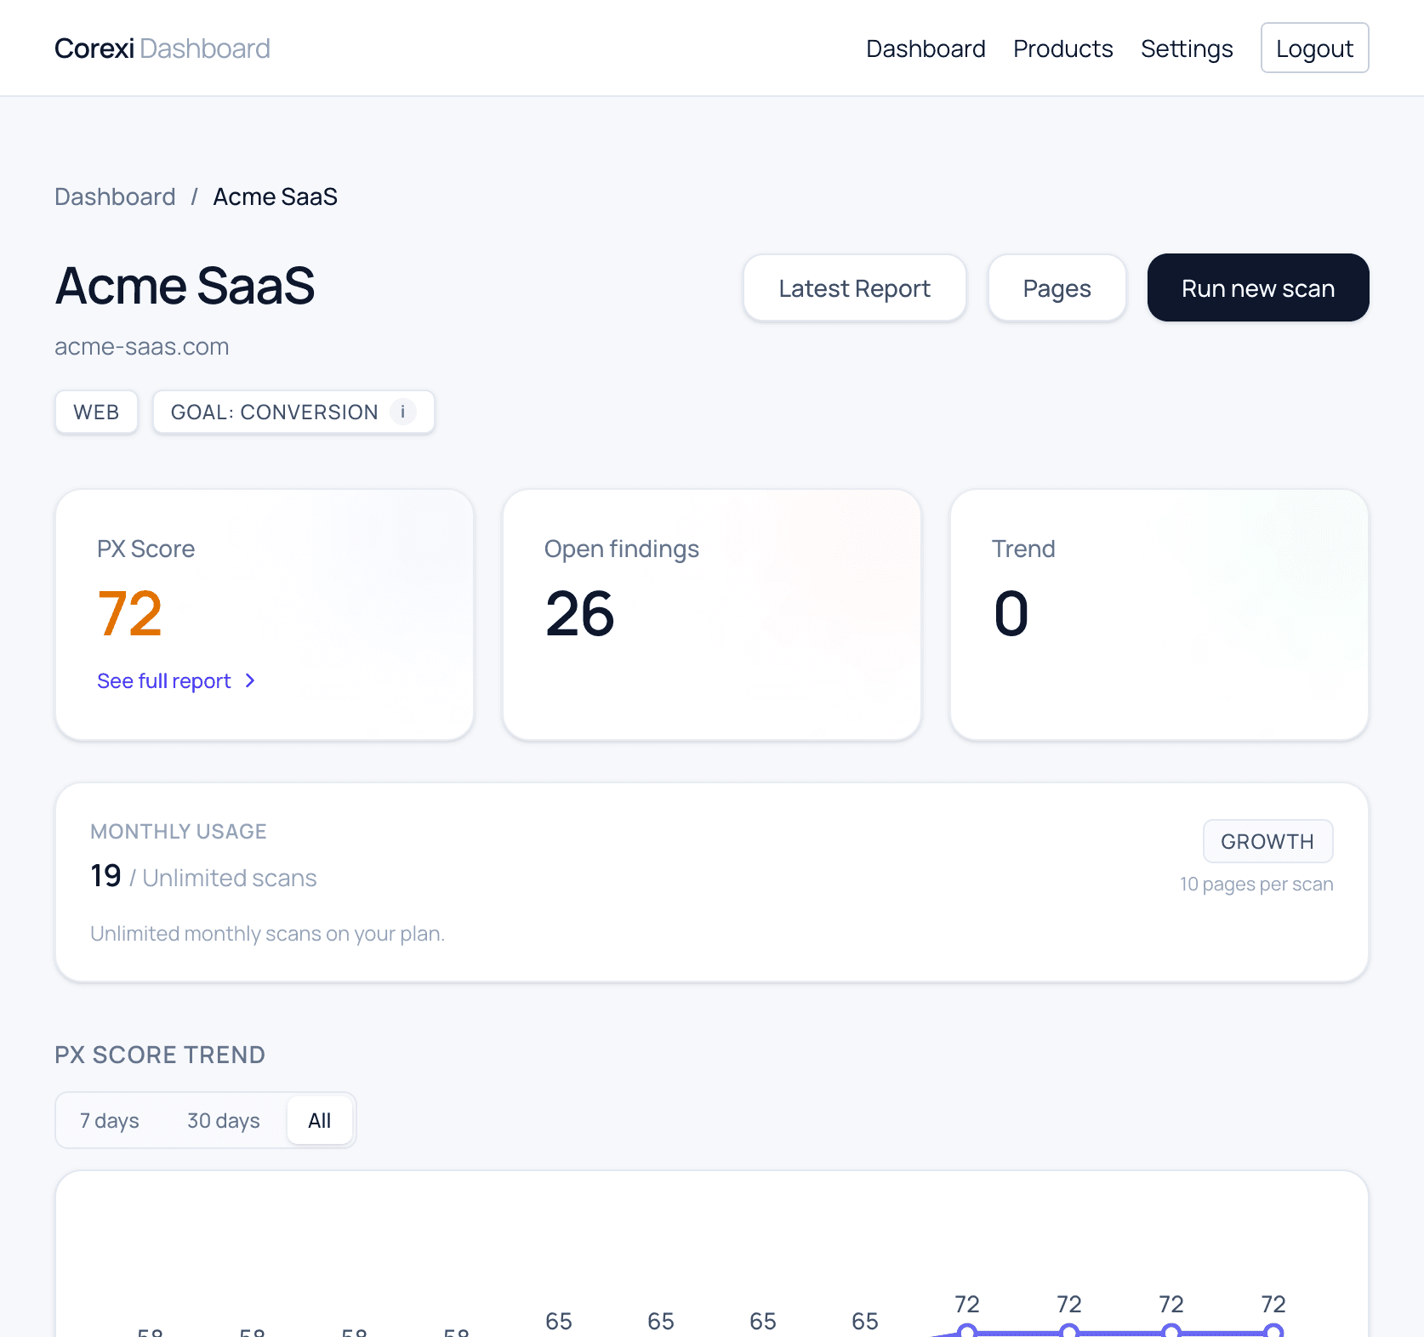
Task: Open Dashboard in the top navigation
Action: coord(926,48)
